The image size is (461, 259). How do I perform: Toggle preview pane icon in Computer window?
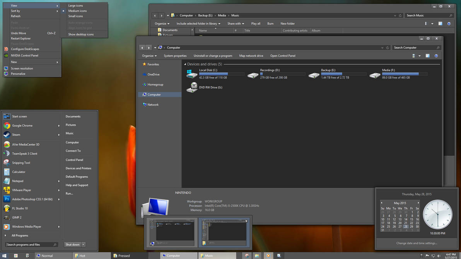(427, 56)
